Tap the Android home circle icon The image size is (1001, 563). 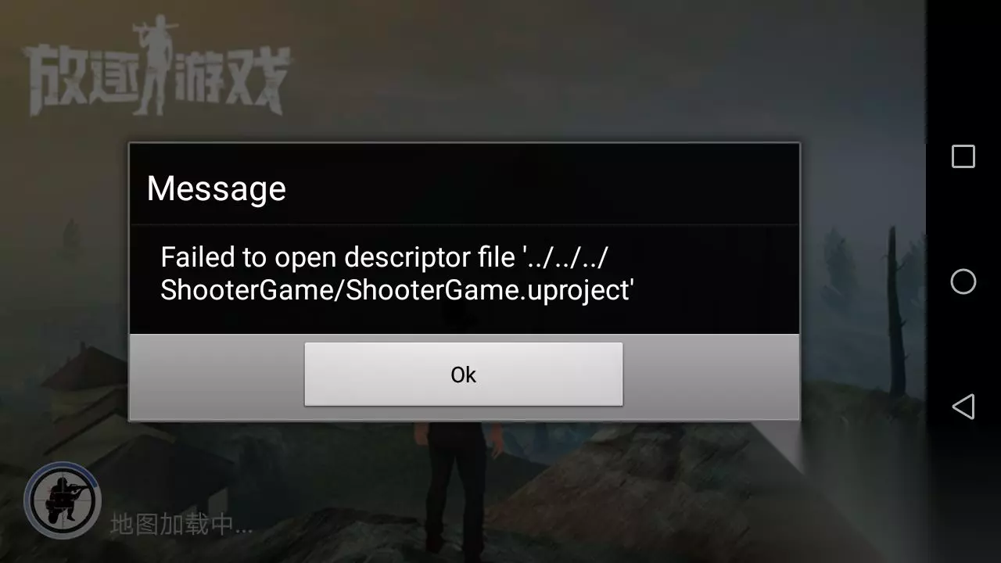pos(963,281)
